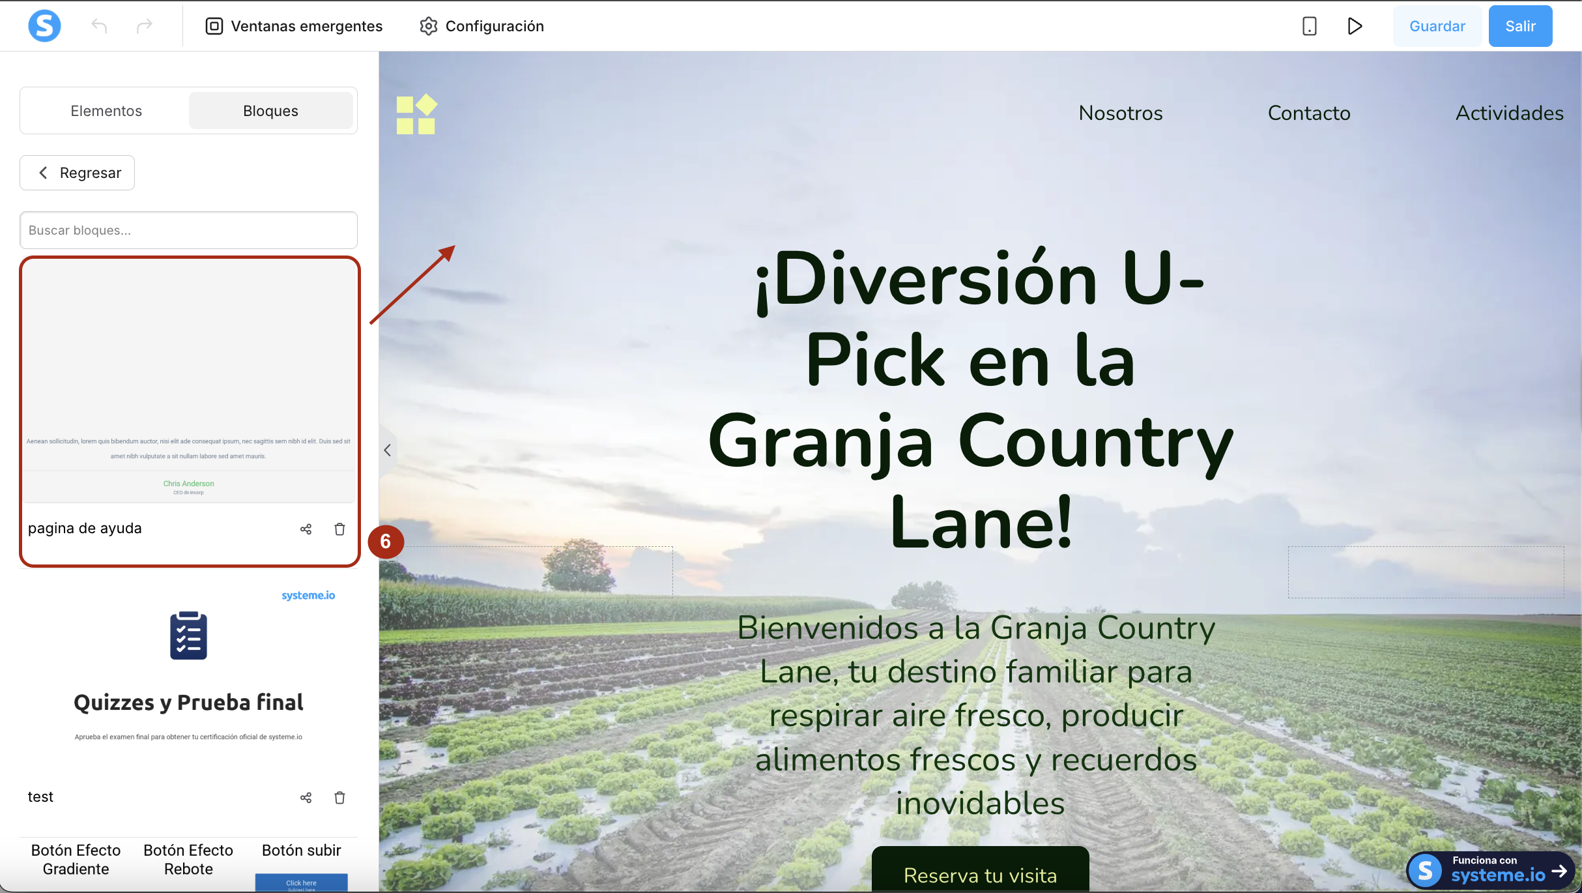1582x893 pixels.
Task: Select the Bloques tab
Action: 270,111
